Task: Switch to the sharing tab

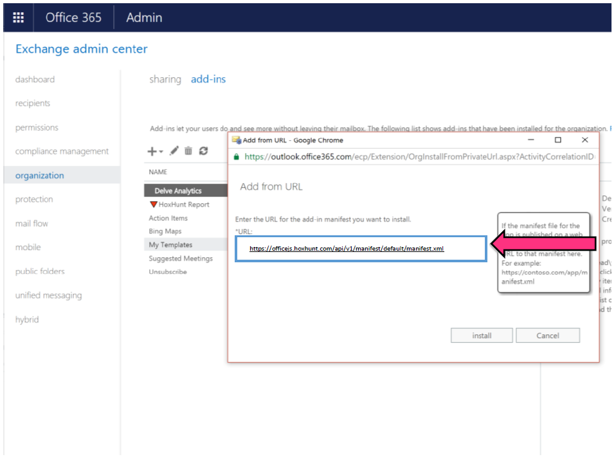Action: [165, 79]
